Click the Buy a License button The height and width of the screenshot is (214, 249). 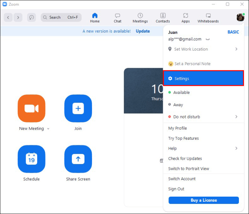coord(204,200)
